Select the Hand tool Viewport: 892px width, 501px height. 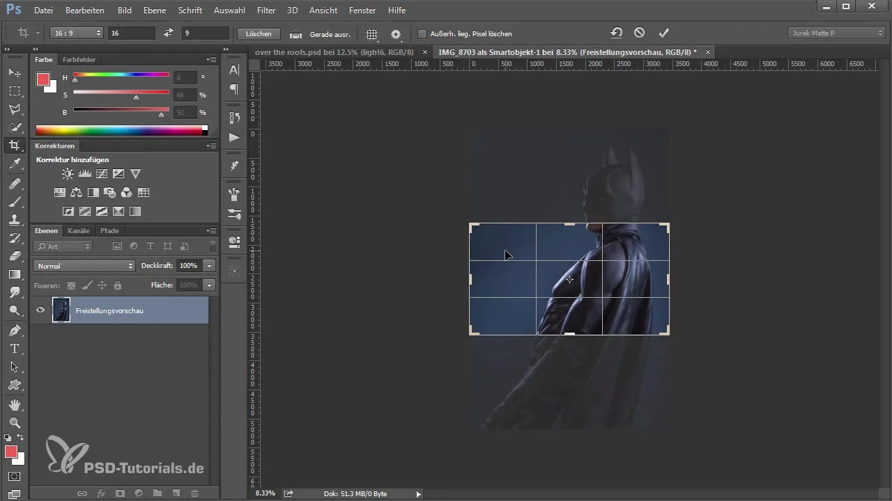click(x=14, y=404)
